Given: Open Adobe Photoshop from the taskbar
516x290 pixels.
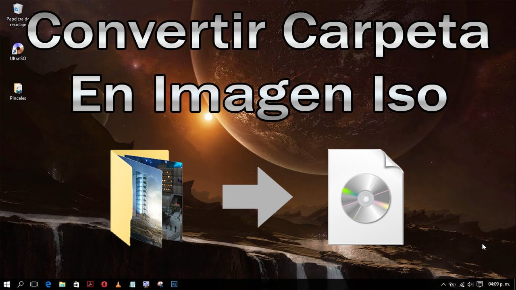Looking at the screenshot, I should 174,284.
